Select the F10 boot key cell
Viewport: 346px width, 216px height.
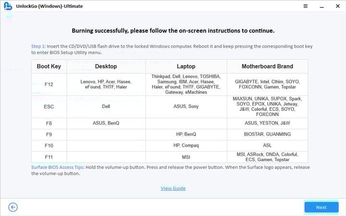tap(49, 145)
